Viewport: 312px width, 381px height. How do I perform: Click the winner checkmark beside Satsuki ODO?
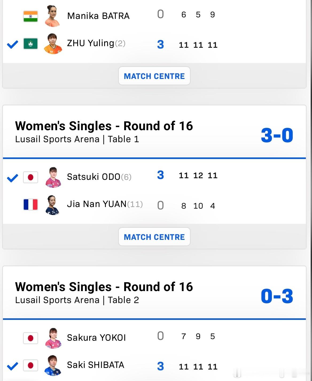[13, 178]
